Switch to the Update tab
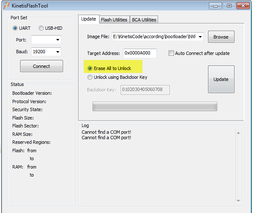 coord(89,19)
